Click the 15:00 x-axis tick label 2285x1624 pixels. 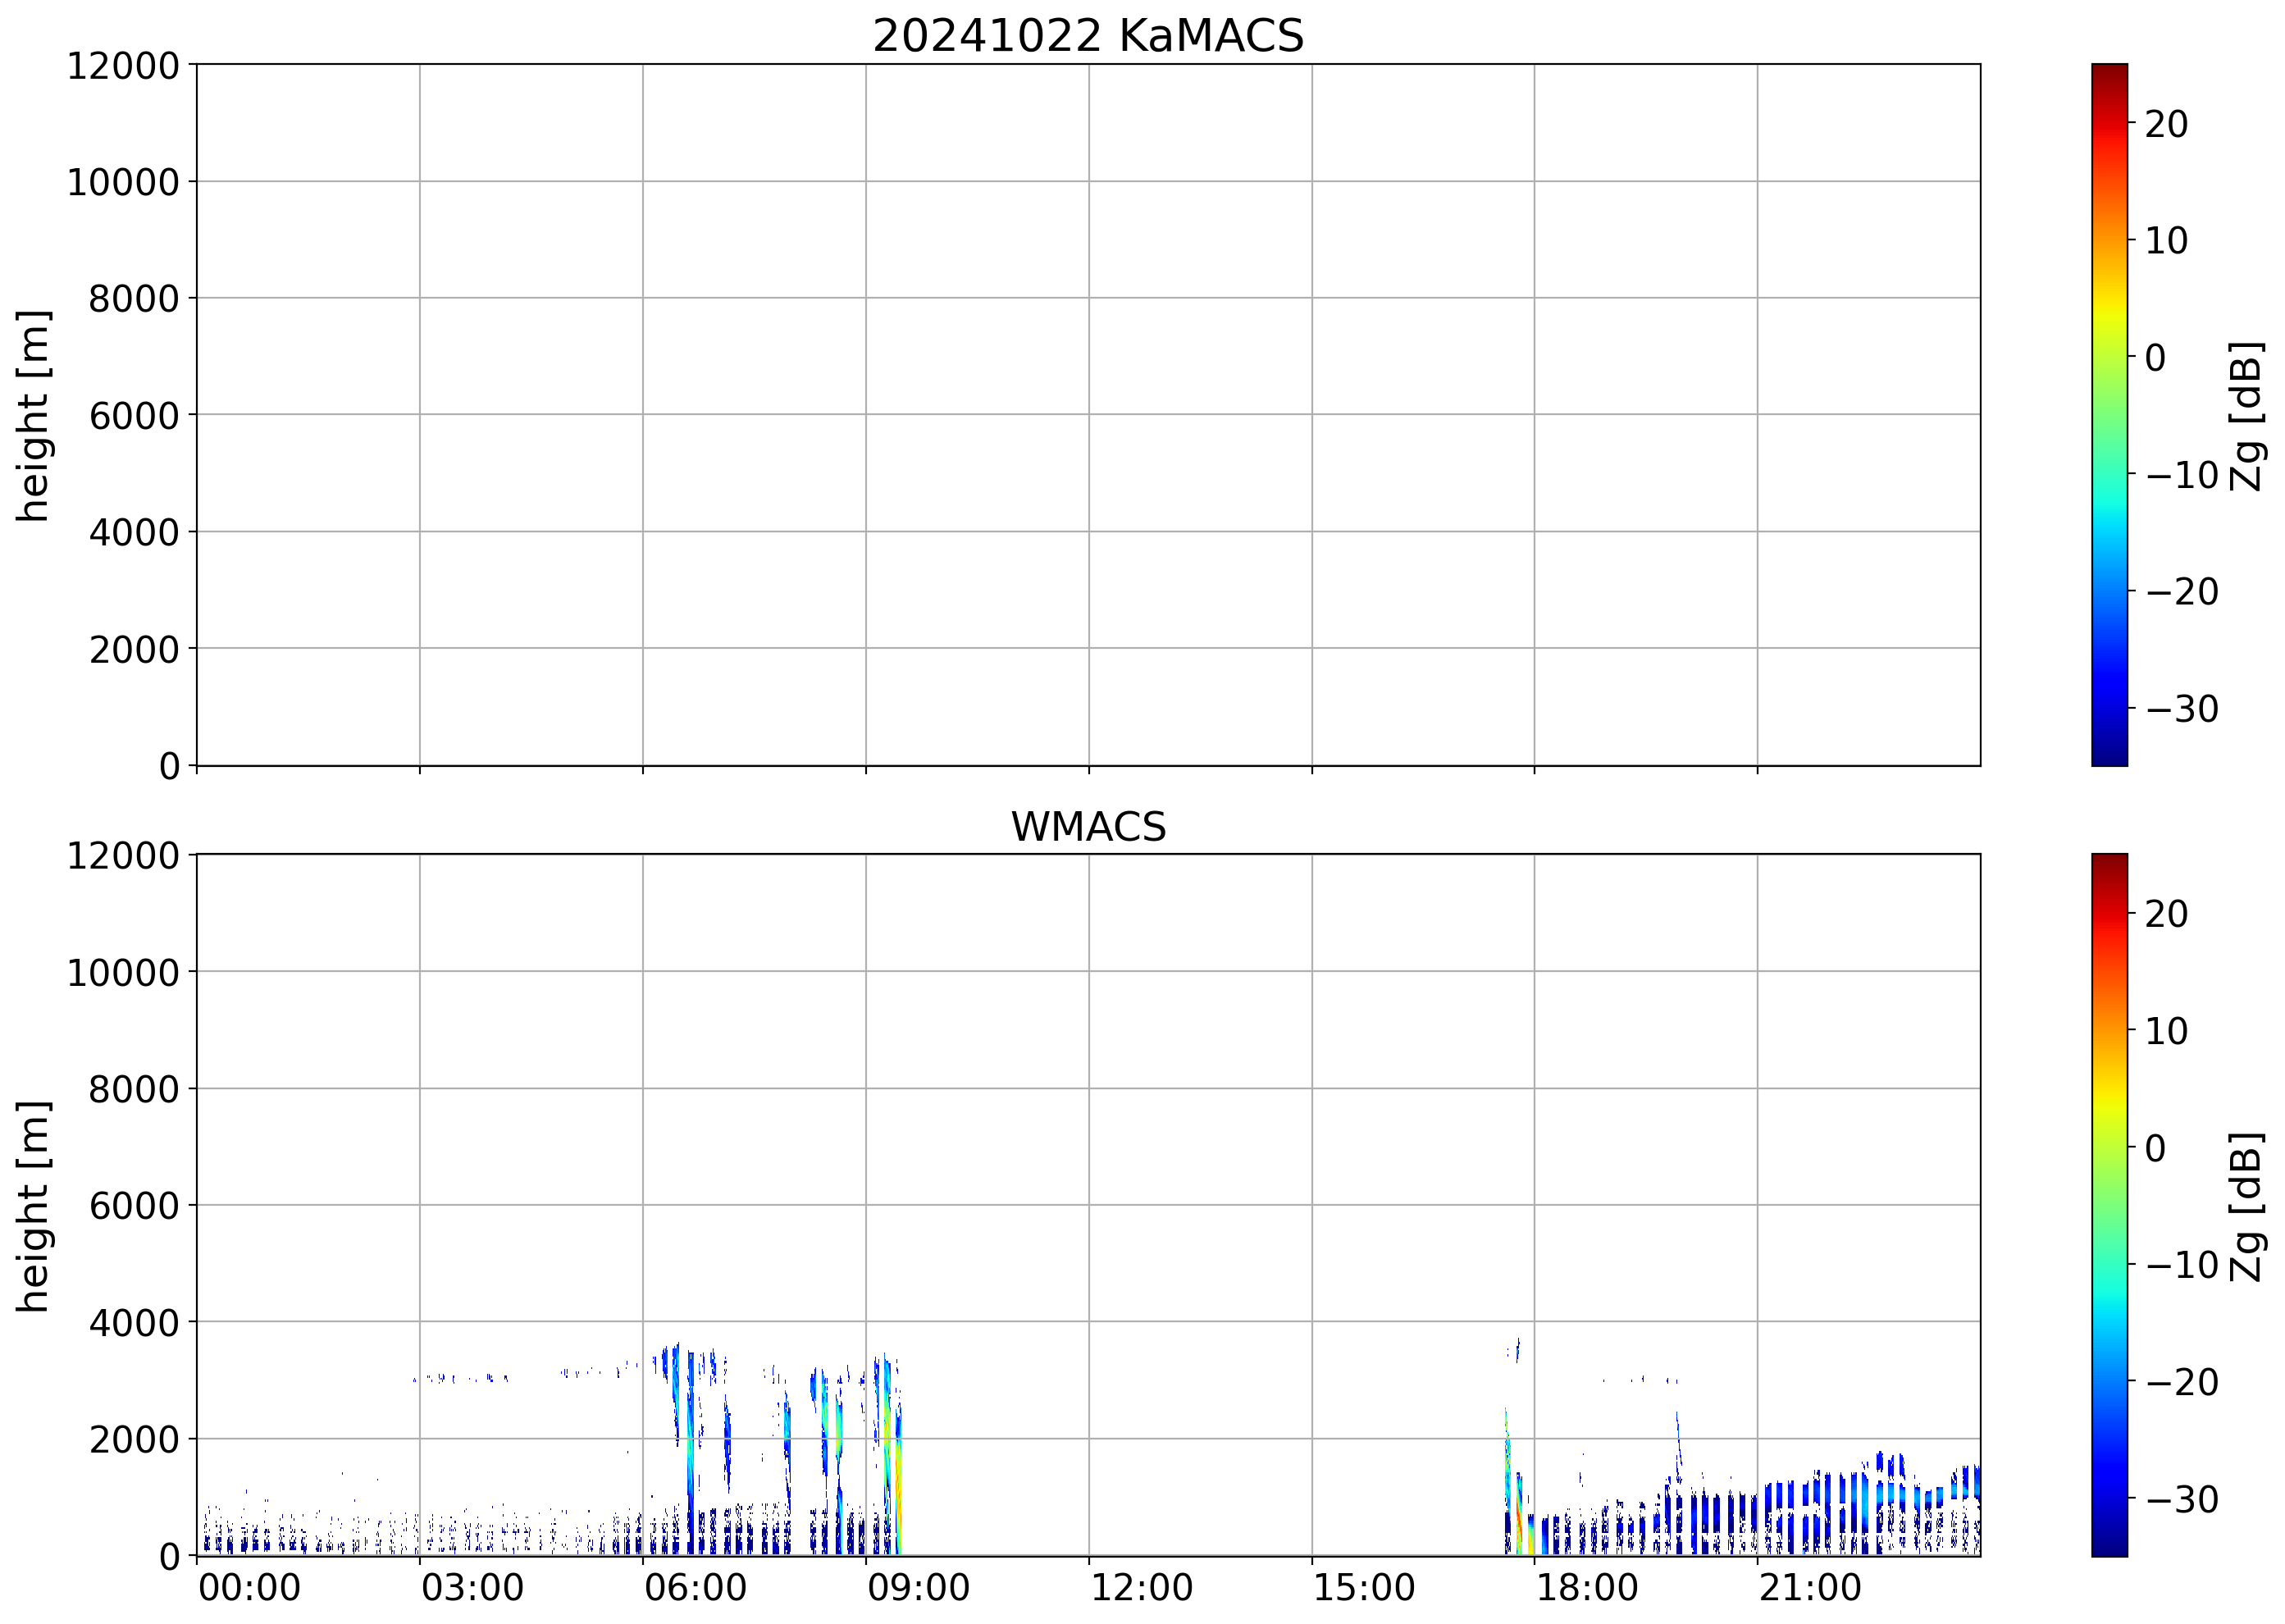point(1363,1588)
